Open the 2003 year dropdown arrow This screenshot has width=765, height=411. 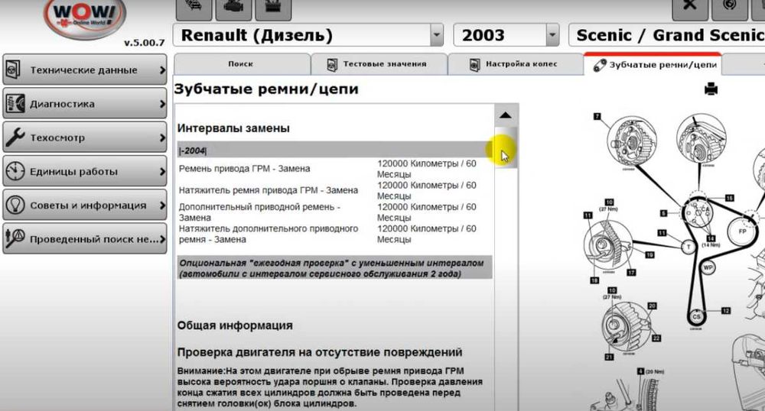pyautogui.click(x=552, y=35)
